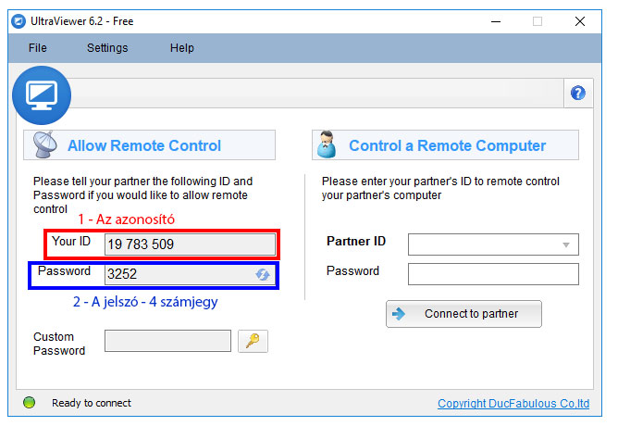
Task: Open the blue help question mark icon
Action: pyautogui.click(x=578, y=93)
